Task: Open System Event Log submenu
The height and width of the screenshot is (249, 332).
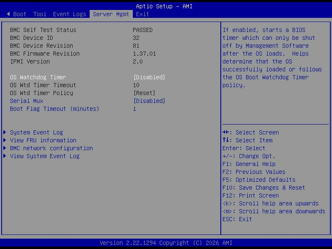Action: coord(37,132)
